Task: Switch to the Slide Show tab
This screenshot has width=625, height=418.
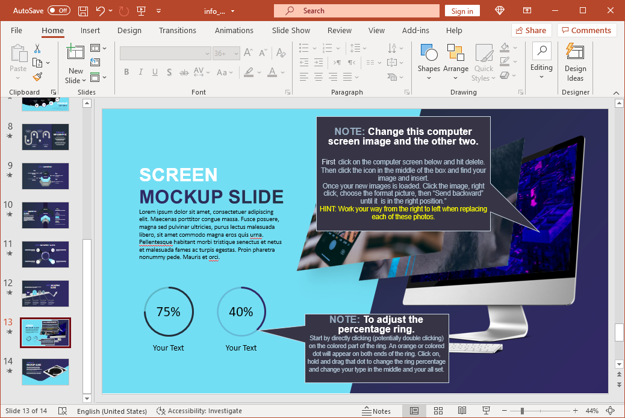Action: 291,30
